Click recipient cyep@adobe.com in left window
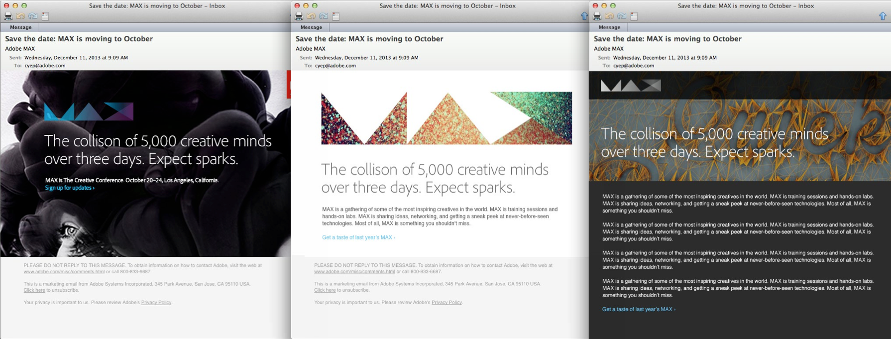 click(x=45, y=66)
